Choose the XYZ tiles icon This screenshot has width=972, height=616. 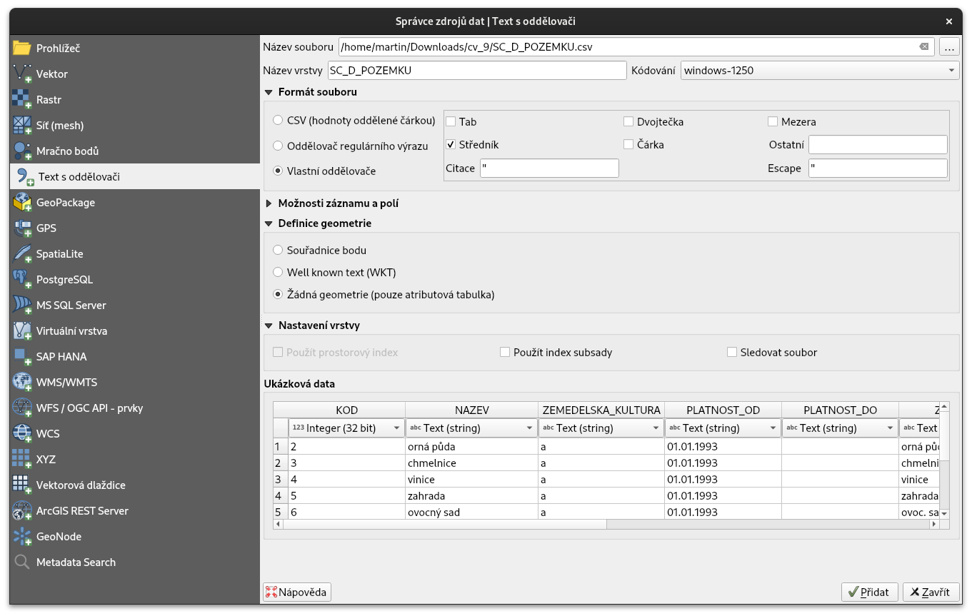(22, 460)
